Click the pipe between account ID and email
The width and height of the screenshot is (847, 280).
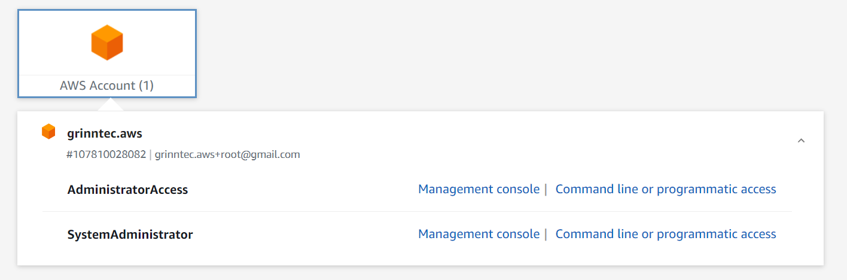(x=150, y=154)
